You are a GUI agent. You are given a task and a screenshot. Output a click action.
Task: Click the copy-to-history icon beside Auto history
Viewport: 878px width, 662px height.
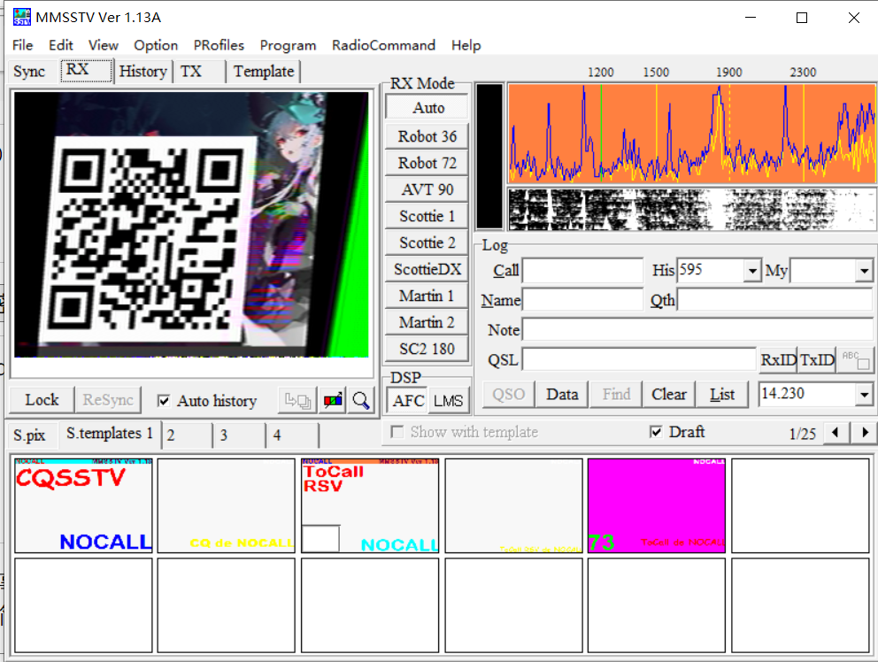point(297,401)
